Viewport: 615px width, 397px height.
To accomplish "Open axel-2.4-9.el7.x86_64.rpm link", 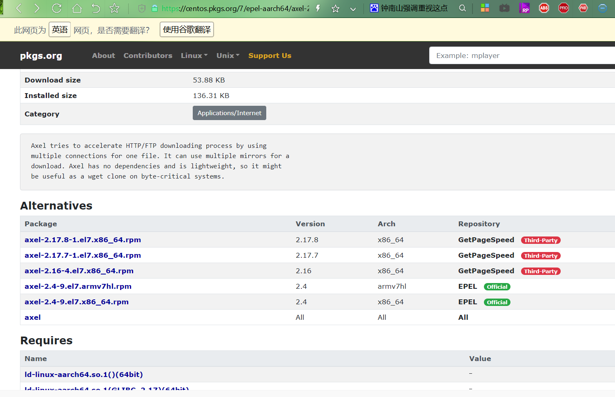I will pyautogui.click(x=76, y=302).
